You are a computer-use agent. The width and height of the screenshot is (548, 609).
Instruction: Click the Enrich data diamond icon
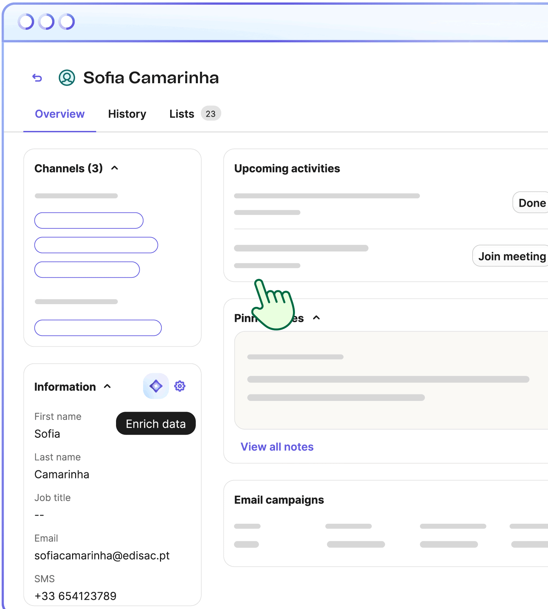tap(156, 386)
